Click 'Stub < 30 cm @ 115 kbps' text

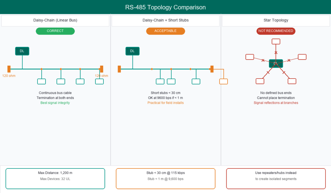coord(165,173)
